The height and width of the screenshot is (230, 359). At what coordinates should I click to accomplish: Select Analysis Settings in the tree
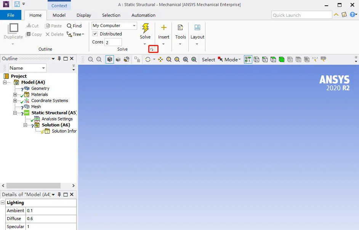(57, 119)
